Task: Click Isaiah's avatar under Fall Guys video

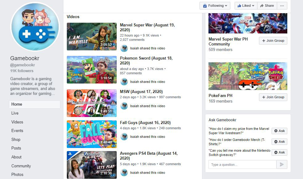Action: [124, 137]
